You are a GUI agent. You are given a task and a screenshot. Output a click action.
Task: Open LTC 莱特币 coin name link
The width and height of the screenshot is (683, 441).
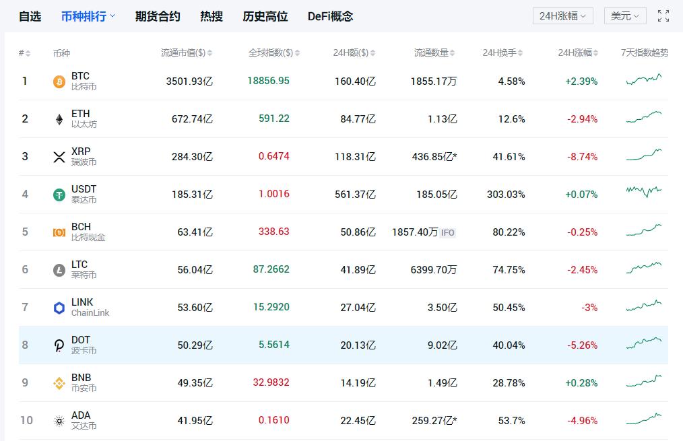[84, 269]
